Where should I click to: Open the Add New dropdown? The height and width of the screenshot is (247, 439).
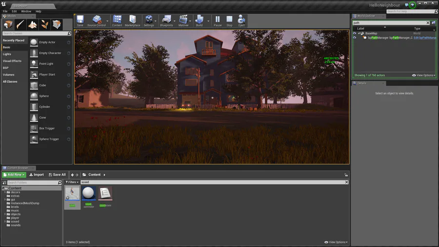coord(14,174)
